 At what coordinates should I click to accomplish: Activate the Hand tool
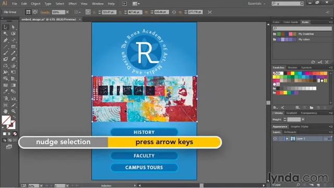click(x=6, y=111)
